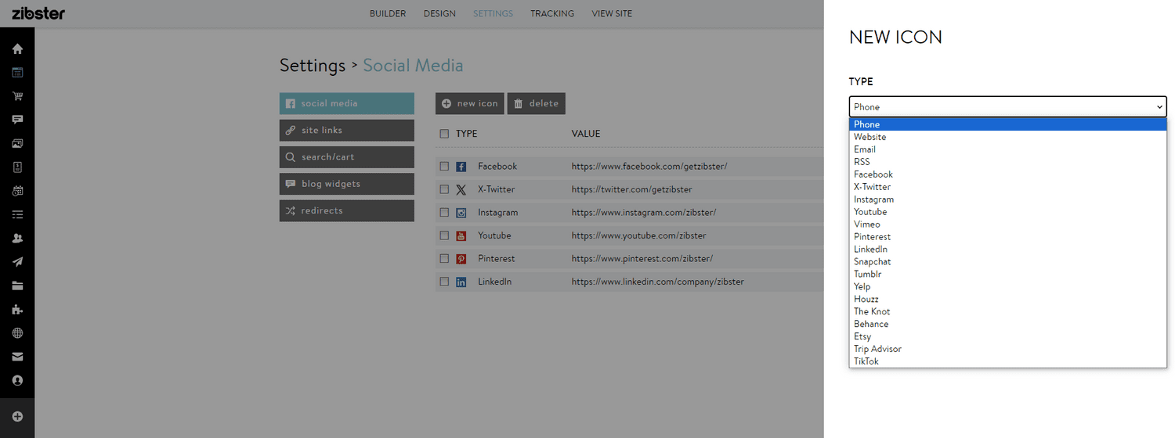Tick the select-all checkbox beside TYPE header
This screenshot has width=1175, height=438.
444,134
